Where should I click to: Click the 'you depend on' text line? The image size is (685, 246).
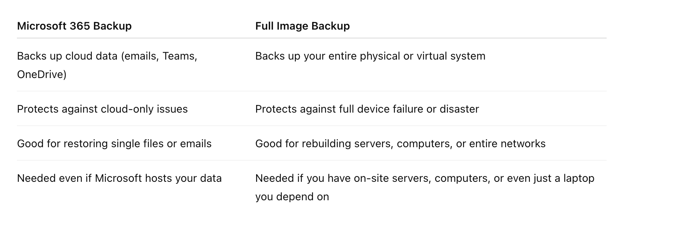(x=292, y=197)
